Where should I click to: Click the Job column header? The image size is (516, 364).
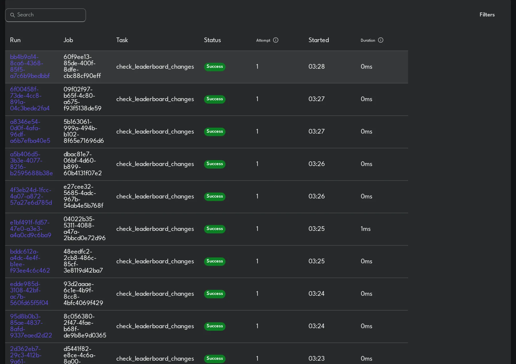pyautogui.click(x=68, y=40)
